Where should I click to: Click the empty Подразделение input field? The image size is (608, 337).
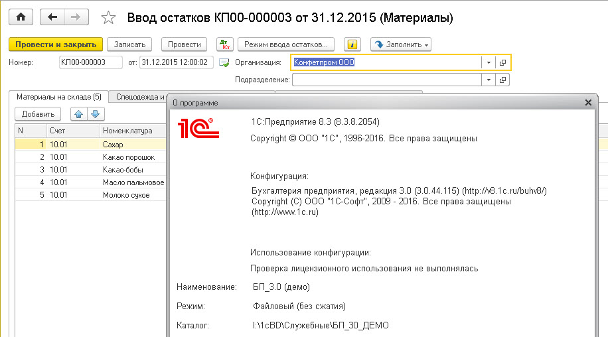click(x=387, y=80)
